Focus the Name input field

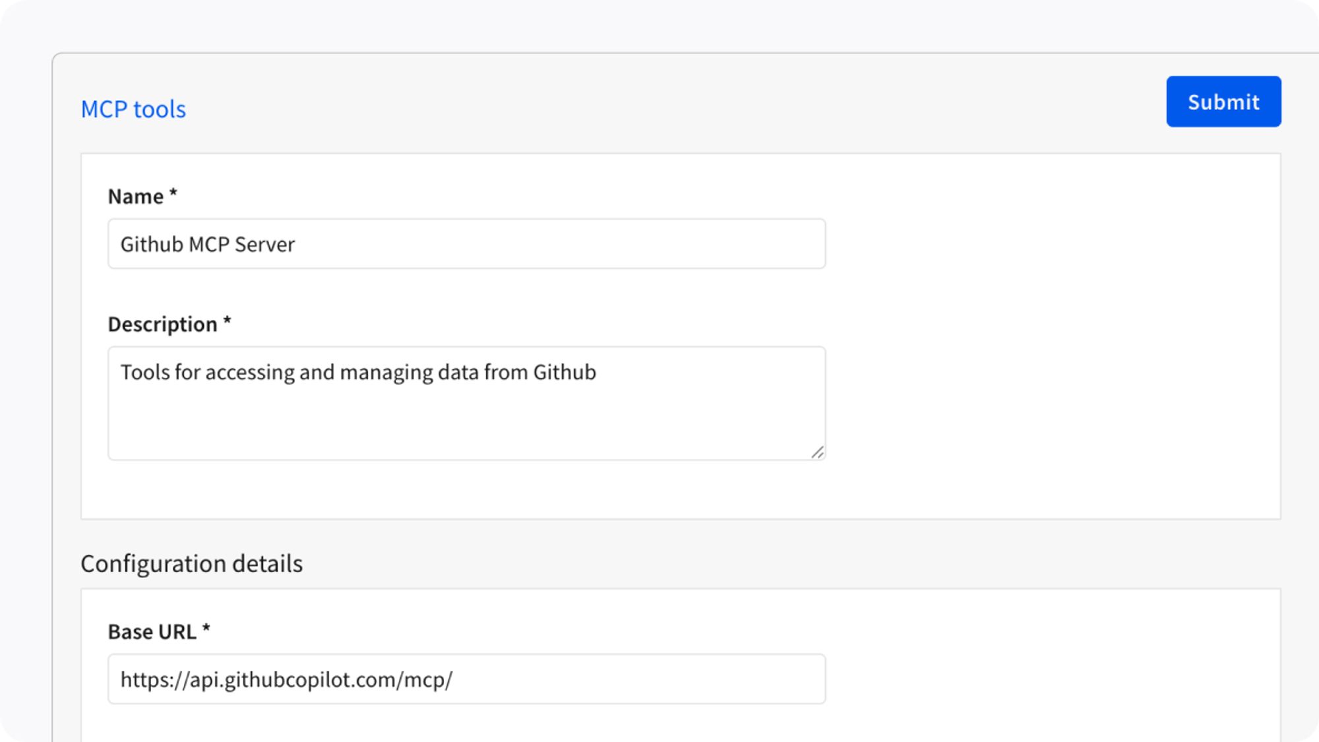pyautogui.click(x=466, y=244)
